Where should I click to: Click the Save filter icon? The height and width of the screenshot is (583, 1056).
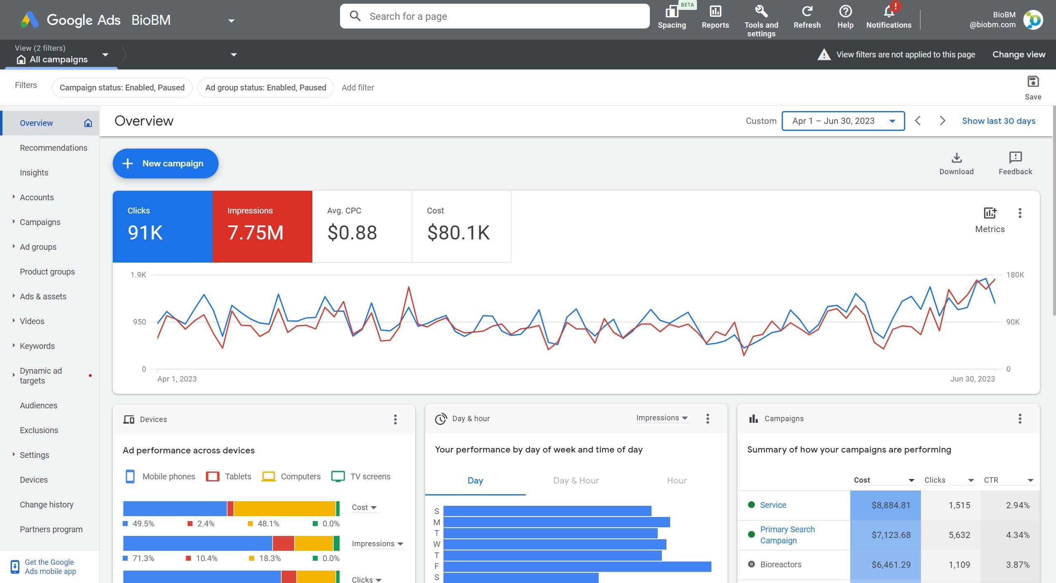tap(1033, 82)
